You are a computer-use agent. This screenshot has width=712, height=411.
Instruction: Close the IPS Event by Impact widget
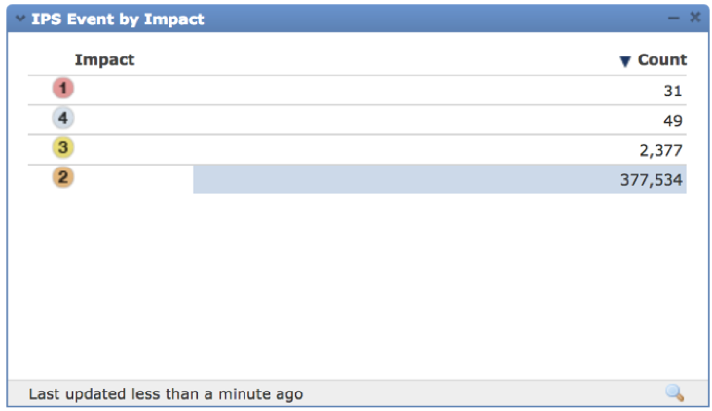click(694, 18)
